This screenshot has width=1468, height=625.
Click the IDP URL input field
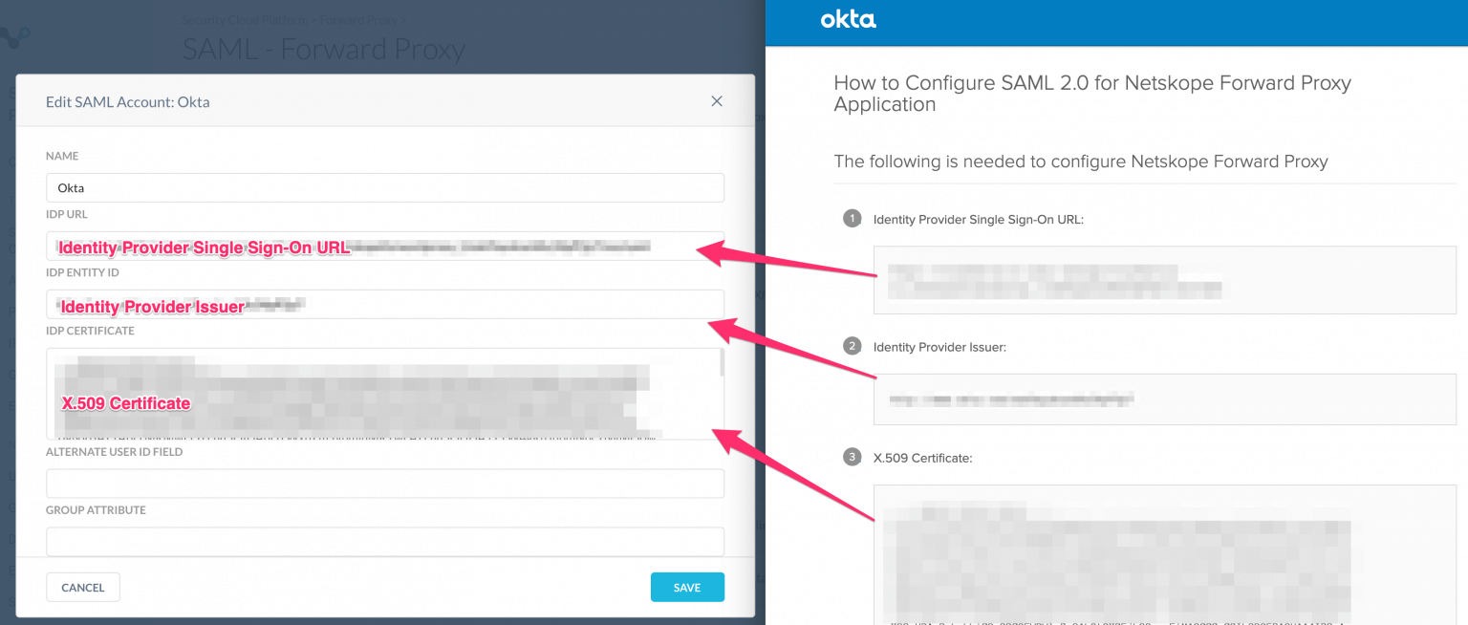[385, 246]
